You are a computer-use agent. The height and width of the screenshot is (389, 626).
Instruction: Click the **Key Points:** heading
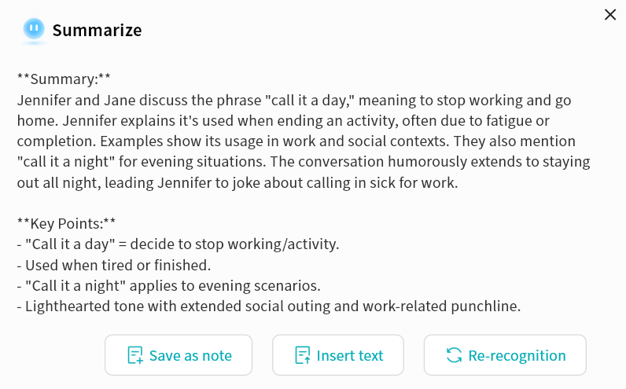pyautogui.click(x=67, y=223)
